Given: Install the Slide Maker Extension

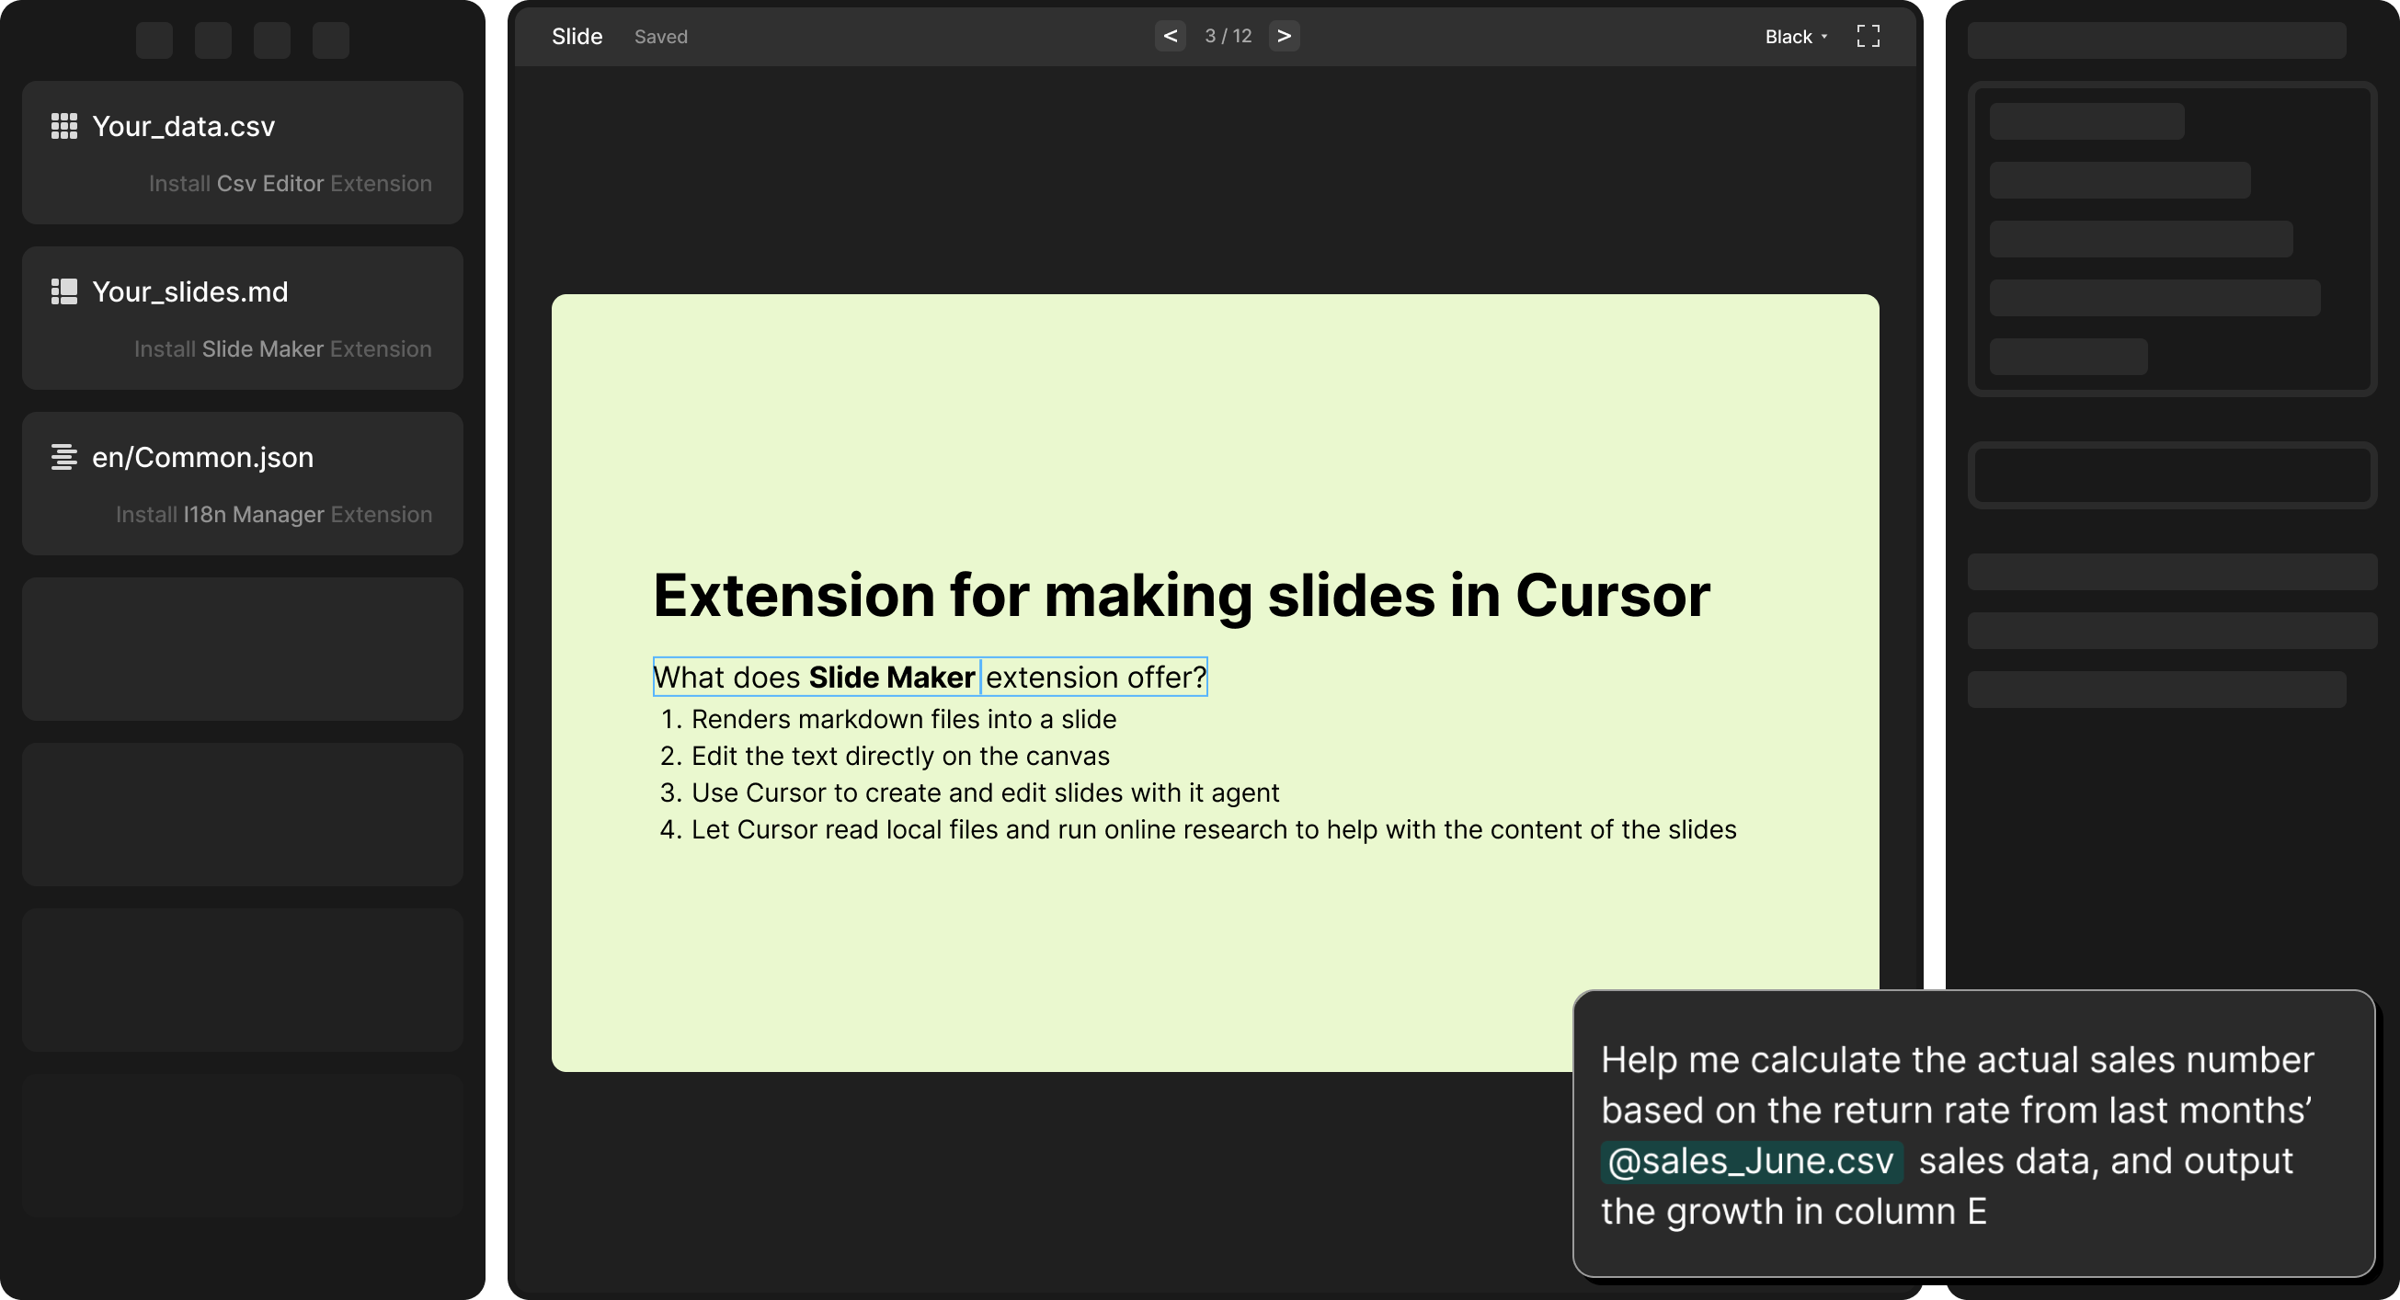Looking at the screenshot, I should [283, 349].
